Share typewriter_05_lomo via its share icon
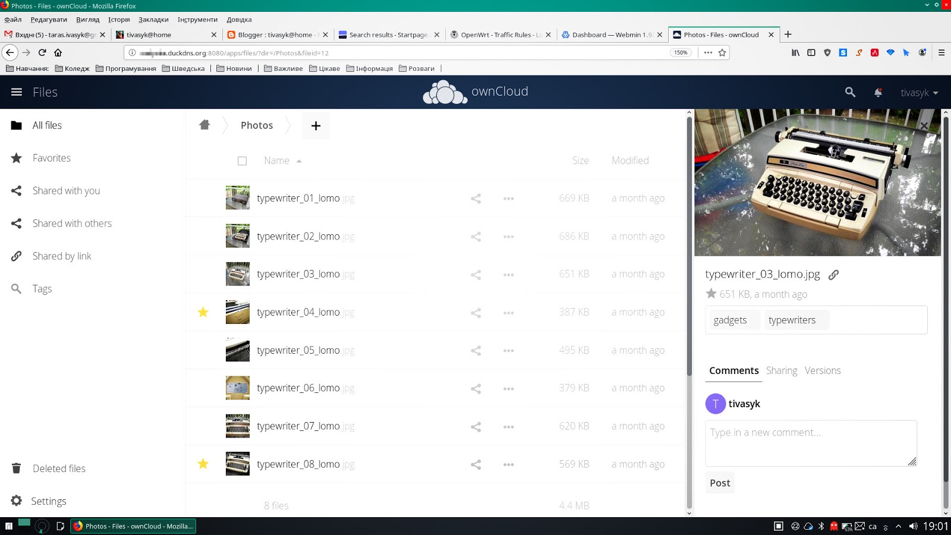The image size is (951, 535). coord(475,351)
